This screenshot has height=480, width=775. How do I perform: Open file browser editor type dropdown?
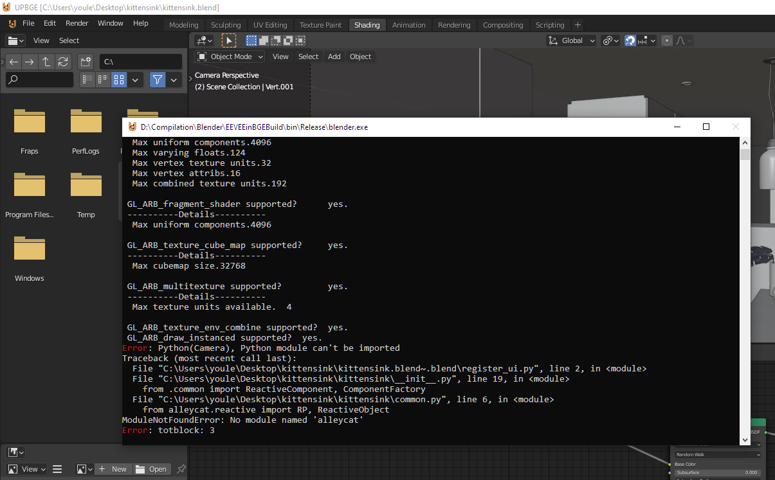15,40
